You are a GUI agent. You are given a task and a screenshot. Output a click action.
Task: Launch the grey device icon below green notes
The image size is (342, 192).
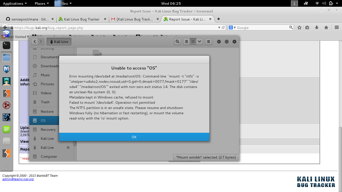(x=7, y=141)
